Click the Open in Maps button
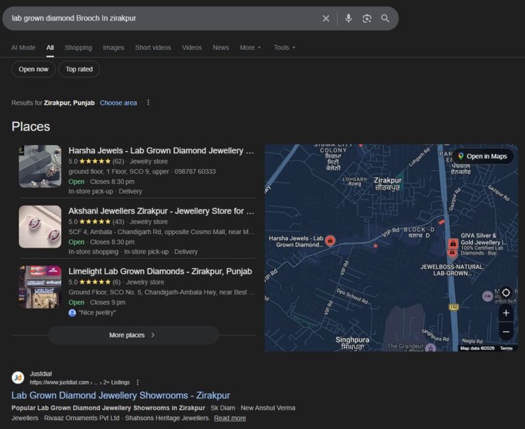The image size is (525, 429). click(x=483, y=156)
